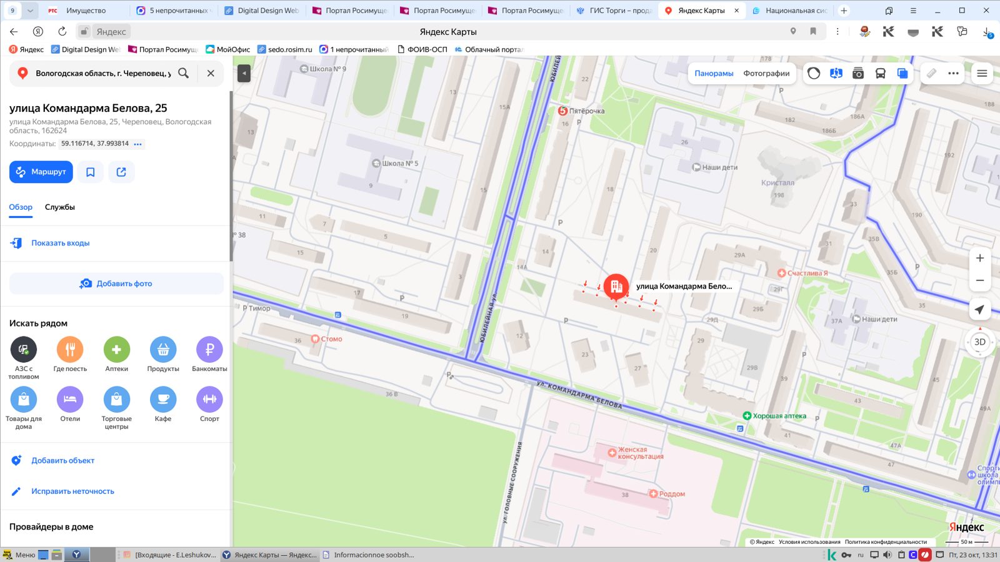This screenshot has height=562, width=1000.
Task: Open the Yandex Maps hamburger menu
Action: (x=982, y=73)
